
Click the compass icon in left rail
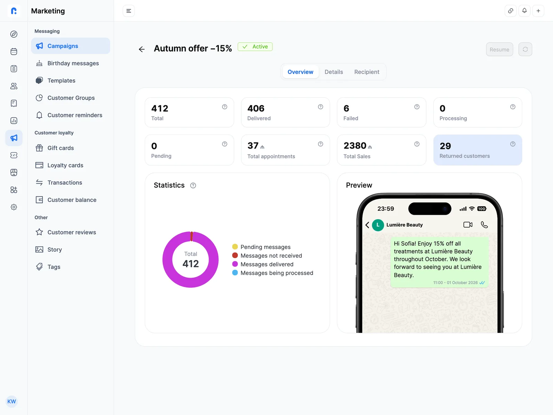(14, 34)
